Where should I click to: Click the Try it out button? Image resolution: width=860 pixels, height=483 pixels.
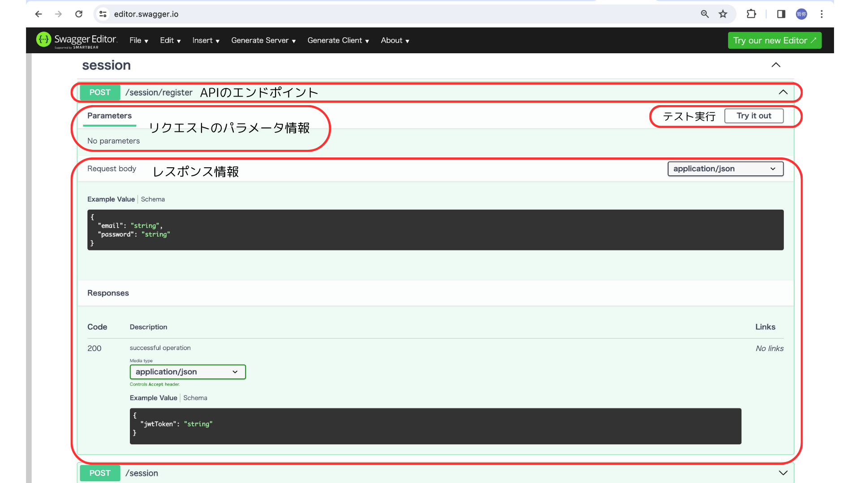coord(754,116)
